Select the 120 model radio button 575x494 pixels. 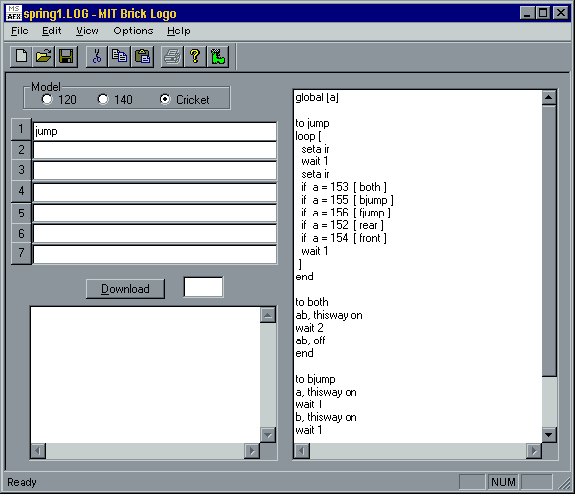(x=47, y=99)
